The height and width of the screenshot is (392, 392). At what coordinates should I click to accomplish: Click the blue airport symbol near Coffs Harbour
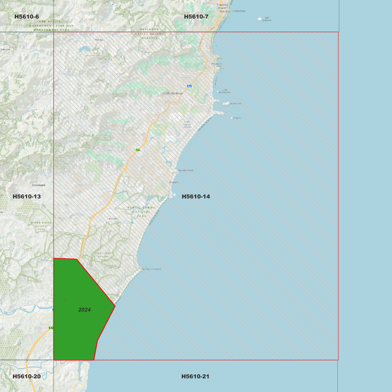[189, 86]
